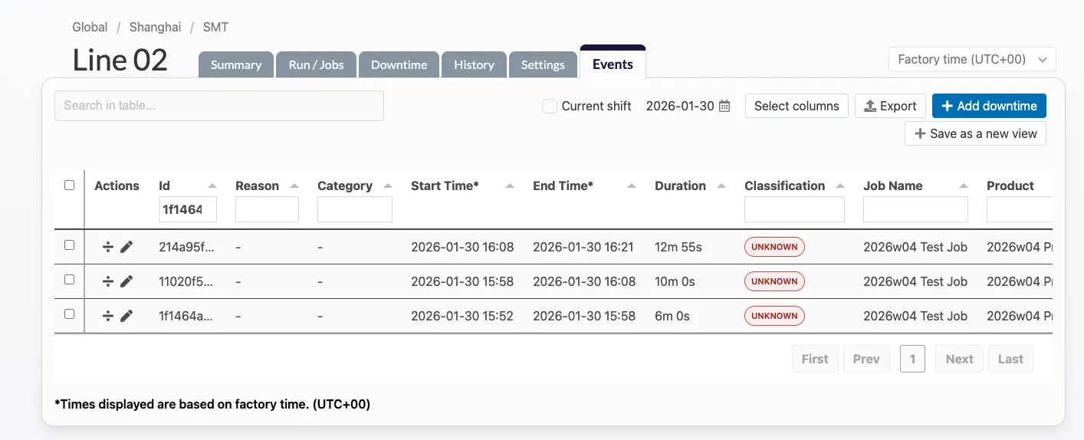1084x440 pixels.
Task: Click the Shanghai breadcrumb link
Action: (155, 28)
